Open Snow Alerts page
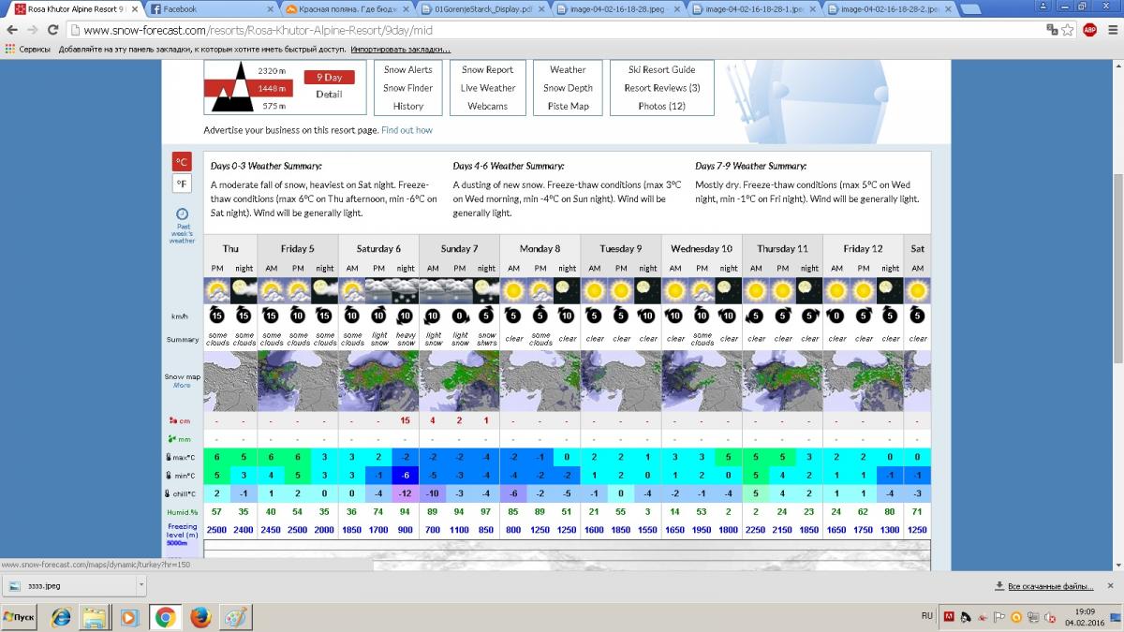Screen dimensions: 1124x632 click(x=408, y=69)
